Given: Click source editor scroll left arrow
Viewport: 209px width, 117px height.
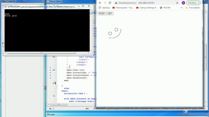Looking at the screenshot, I should 49,105.
